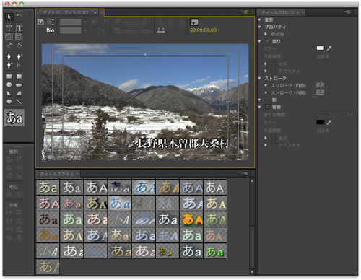Screen dimensions: 361x280
Task: Open black 背景 color swatch
Action: [320, 122]
